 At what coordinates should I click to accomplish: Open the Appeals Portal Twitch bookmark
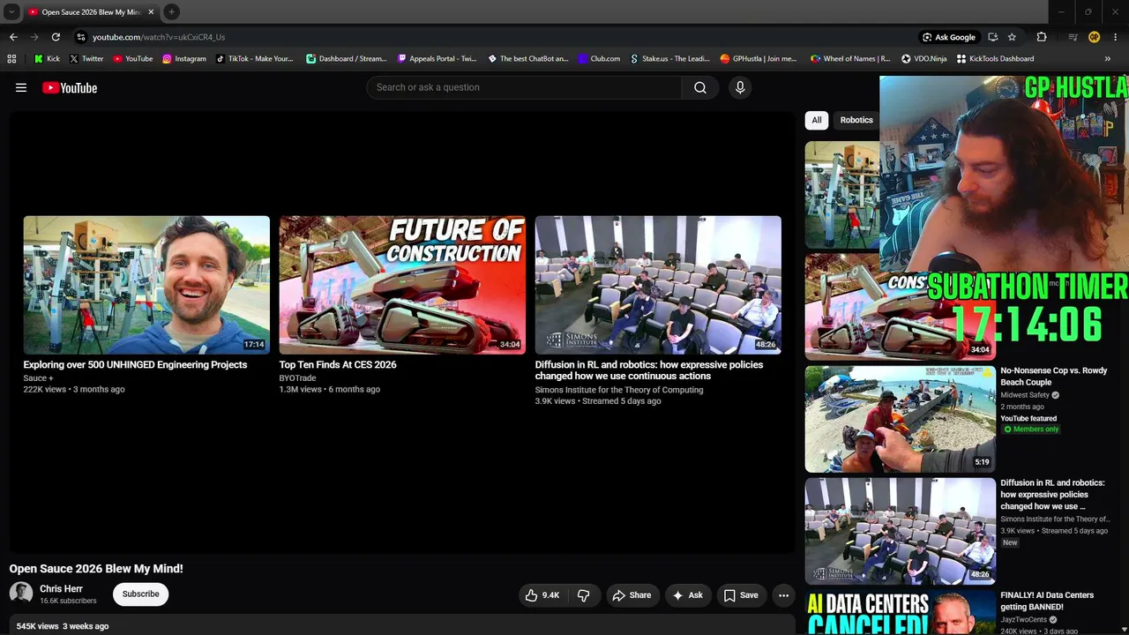pyautogui.click(x=437, y=59)
